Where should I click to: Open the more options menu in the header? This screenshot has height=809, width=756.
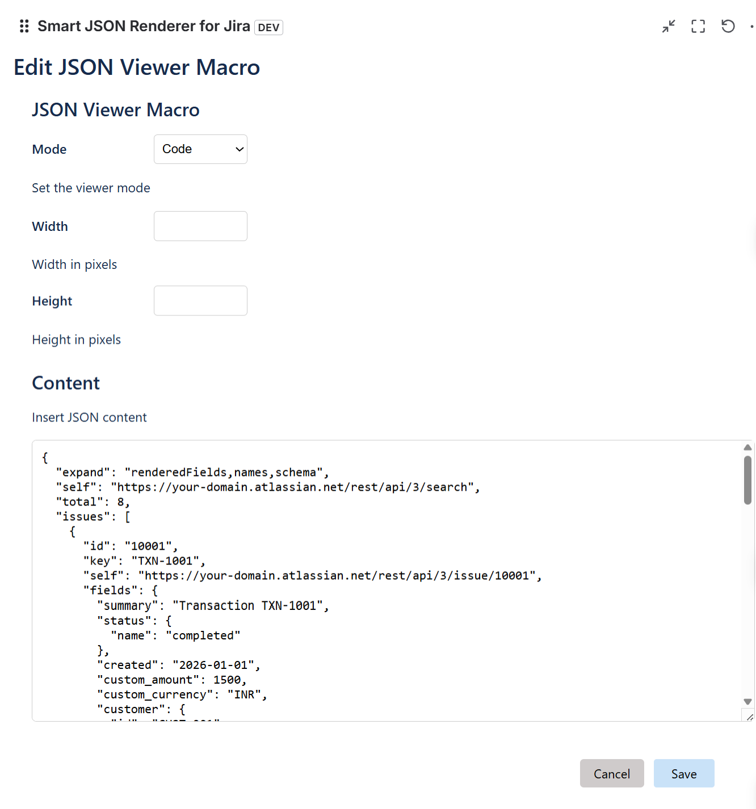752,26
